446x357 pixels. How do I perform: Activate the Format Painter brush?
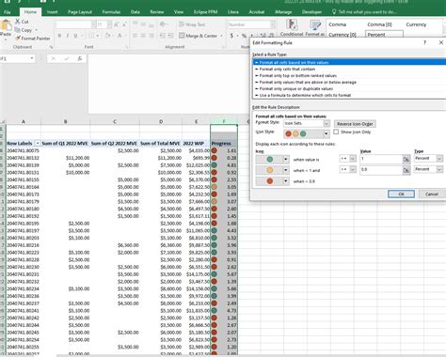click(x=18, y=39)
